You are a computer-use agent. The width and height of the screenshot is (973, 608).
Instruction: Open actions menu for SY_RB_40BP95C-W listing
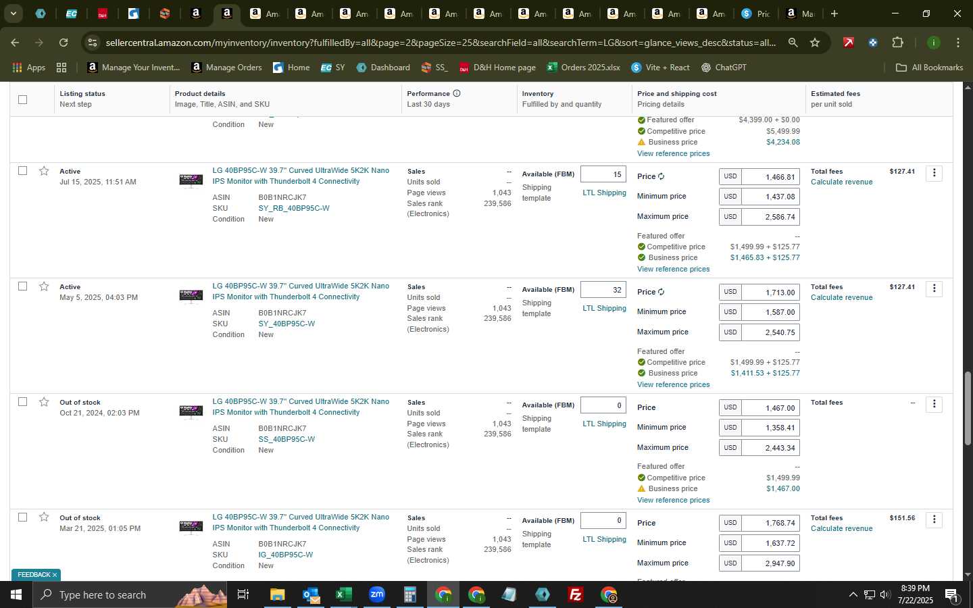934,173
